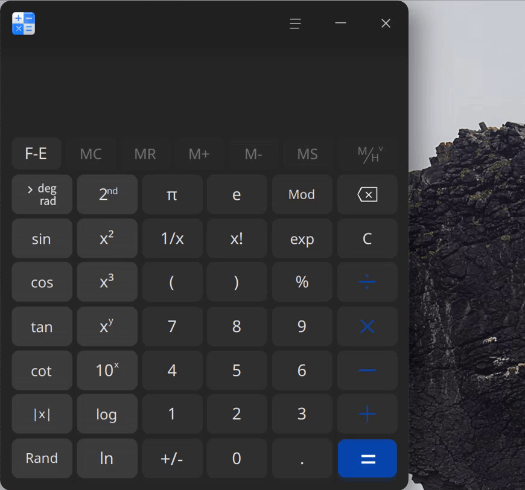Click the sin function button

[x=42, y=238]
